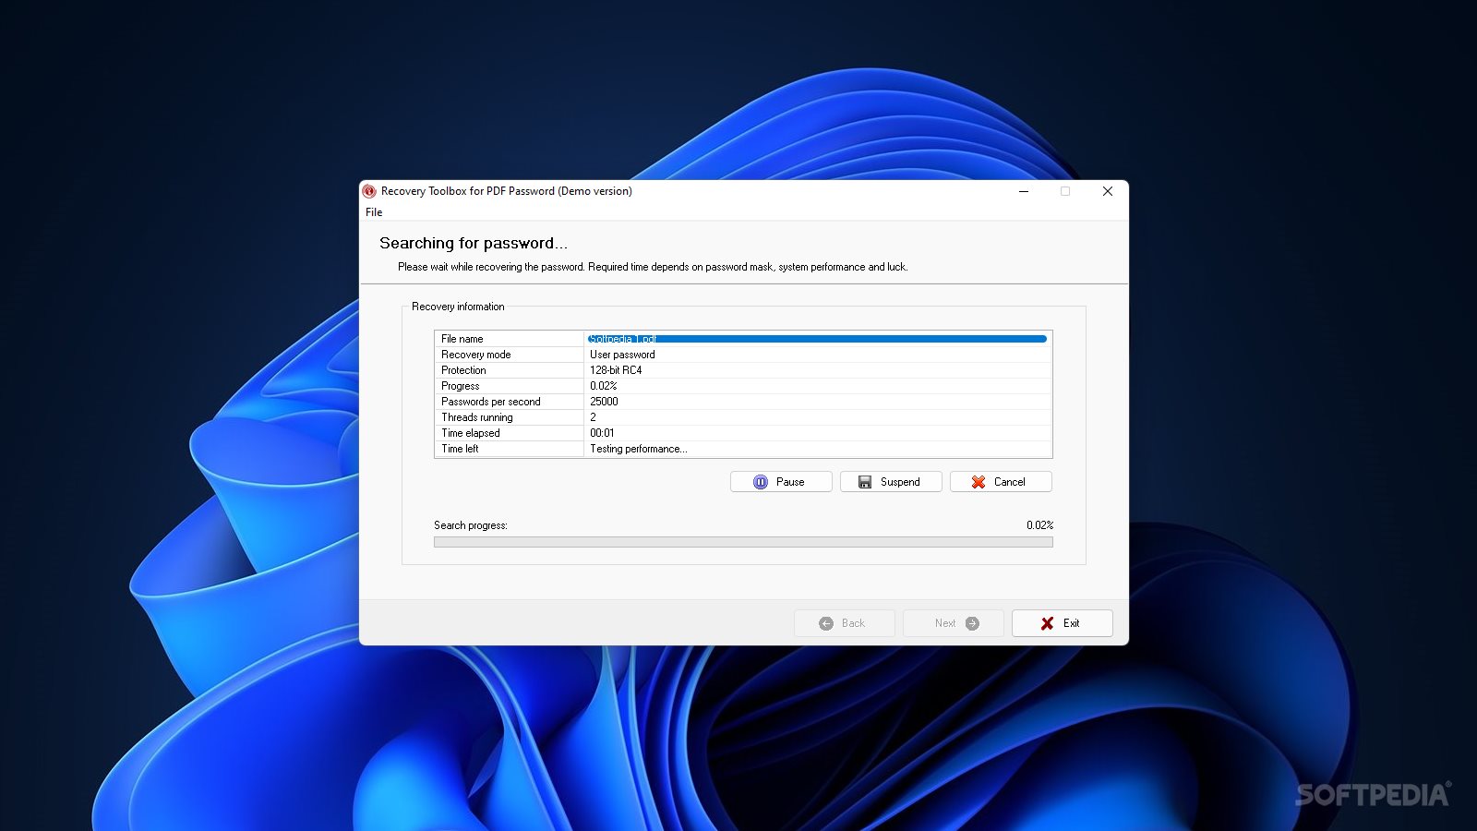Click the greyed-out maximize window button

coord(1065,191)
